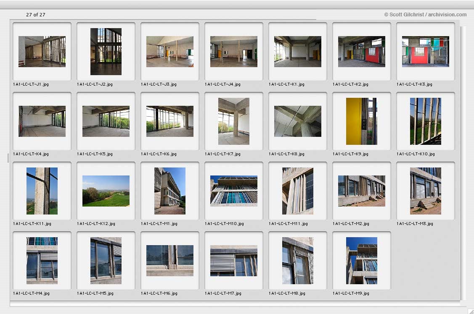The width and height of the screenshot is (474, 314).
Task: Select the 1A1-LC-LT-K8.jpg ceiling beam thumbnail
Action: (x=298, y=121)
